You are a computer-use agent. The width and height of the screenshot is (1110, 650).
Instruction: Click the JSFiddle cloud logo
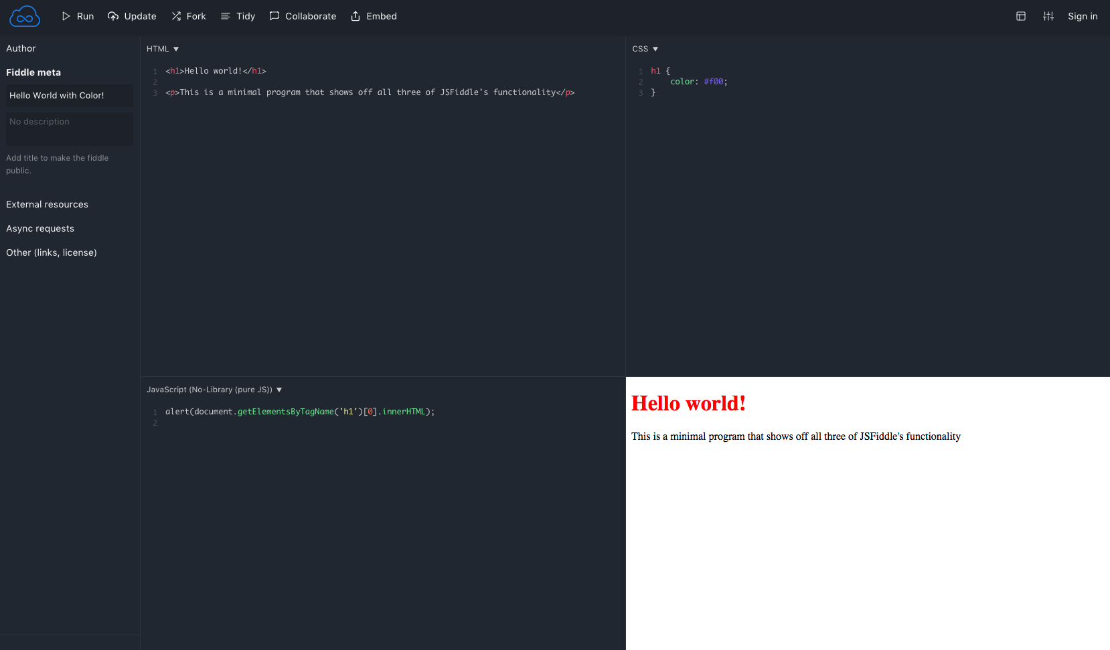[x=25, y=16]
